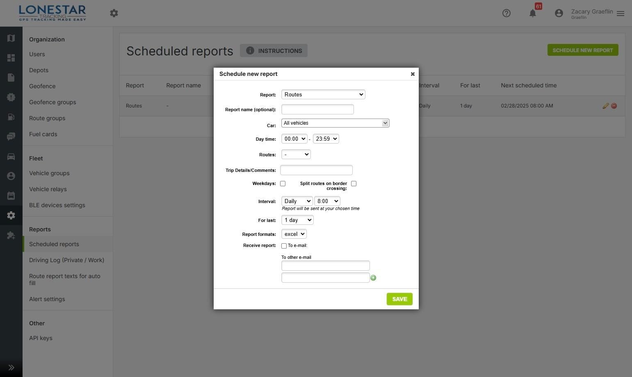Click the Report name optional input field
This screenshot has height=377, width=632.
pos(317,109)
